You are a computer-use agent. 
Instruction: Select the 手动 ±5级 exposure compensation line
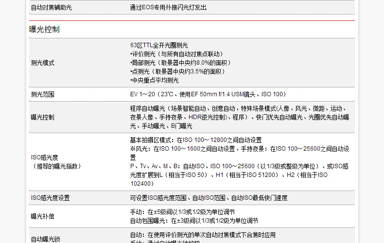coord(182,212)
